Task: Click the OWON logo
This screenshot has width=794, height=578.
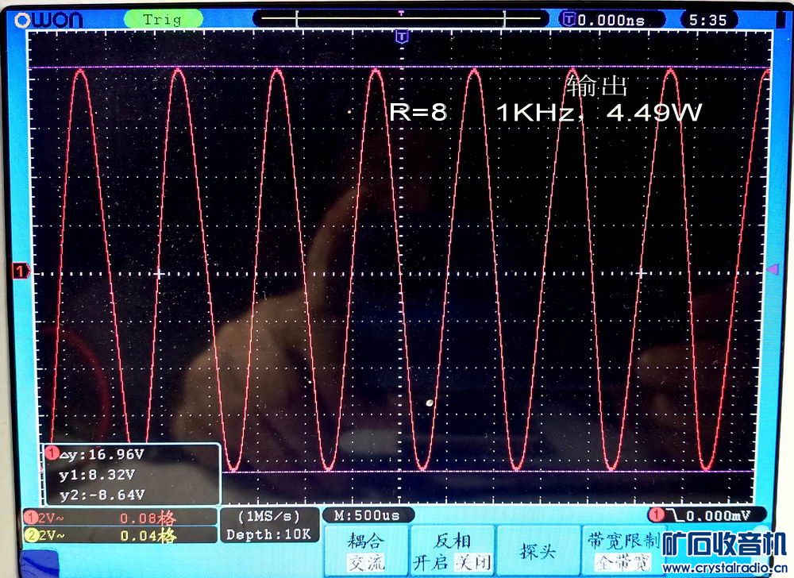Action: pyautogui.click(x=49, y=20)
